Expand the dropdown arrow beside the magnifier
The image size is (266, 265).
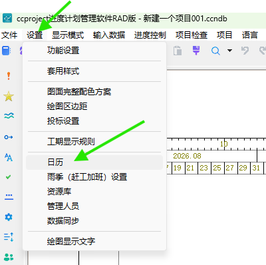(x=230, y=51)
